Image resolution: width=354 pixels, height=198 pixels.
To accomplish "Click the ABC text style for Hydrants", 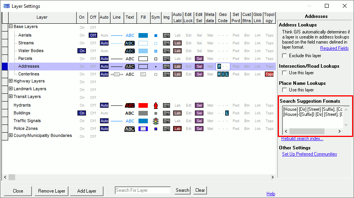I will tap(130, 105).
